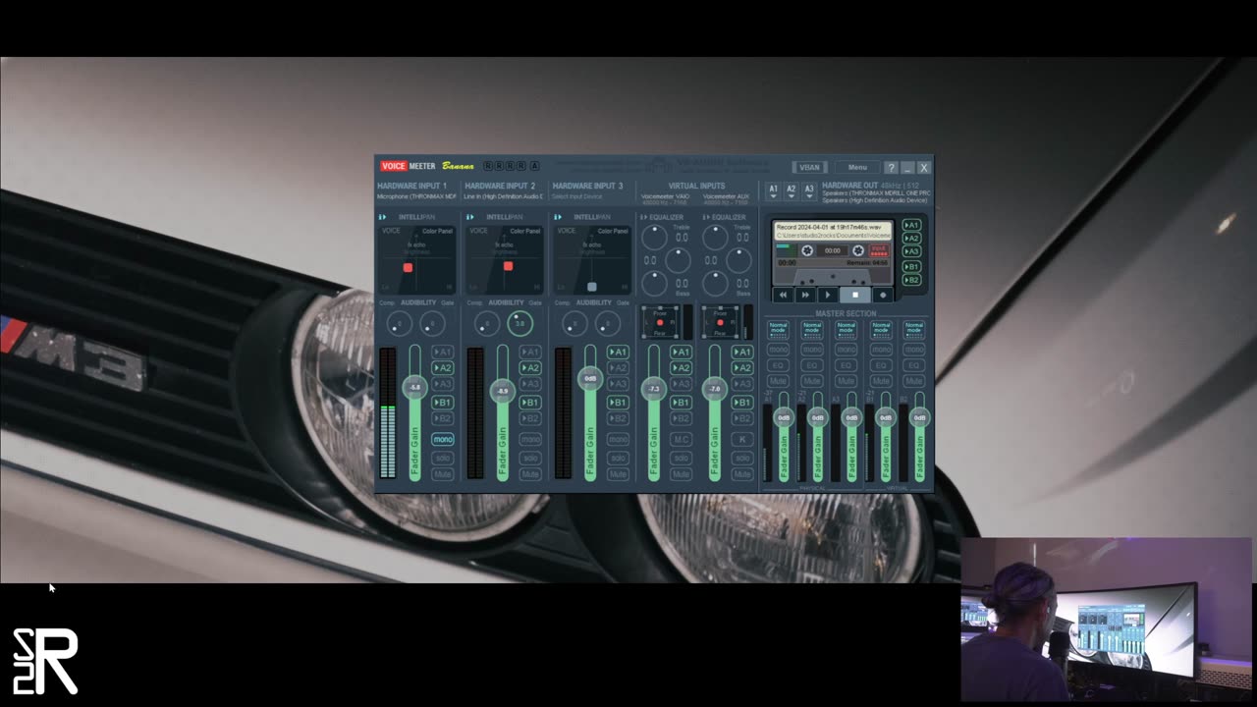The width and height of the screenshot is (1257, 707).
Task: Open the A2 hardware out device dropdown
Action: click(792, 190)
